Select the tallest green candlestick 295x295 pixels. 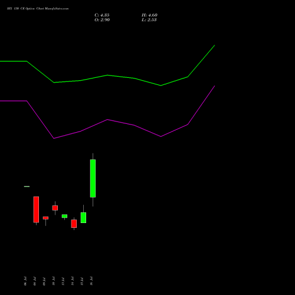(93, 178)
